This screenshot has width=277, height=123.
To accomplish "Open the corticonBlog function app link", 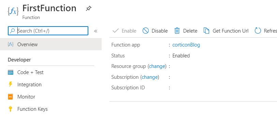I will pos(186,45).
